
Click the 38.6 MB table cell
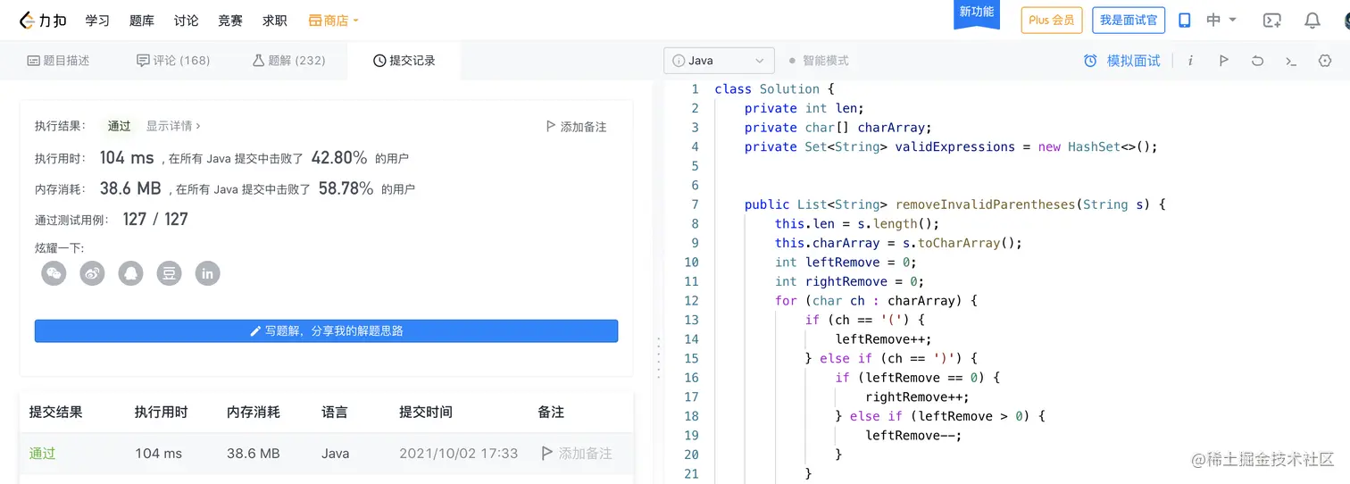tap(254, 453)
